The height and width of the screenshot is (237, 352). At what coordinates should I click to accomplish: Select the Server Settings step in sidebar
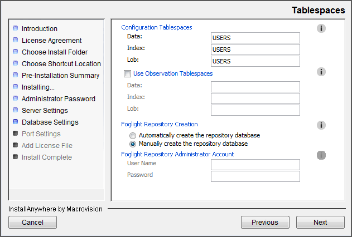click(x=45, y=110)
